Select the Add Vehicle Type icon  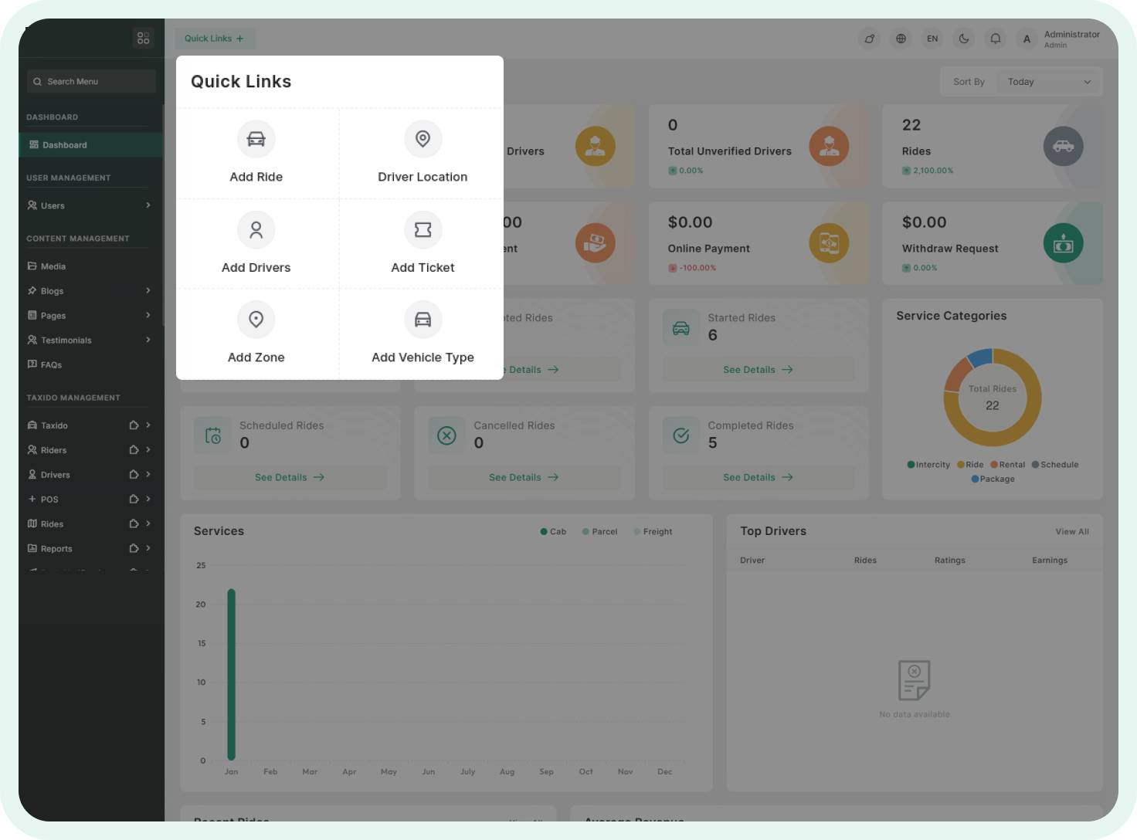pyautogui.click(x=423, y=320)
